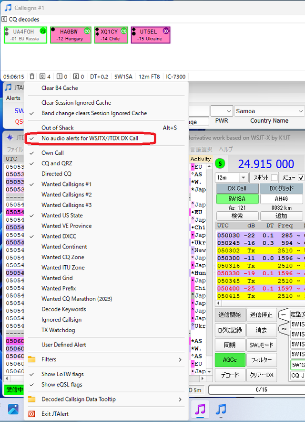
Task: Expand Decoded Callsign Data Tooltip submenu arrow
Action: pyautogui.click(x=180, y=400)
